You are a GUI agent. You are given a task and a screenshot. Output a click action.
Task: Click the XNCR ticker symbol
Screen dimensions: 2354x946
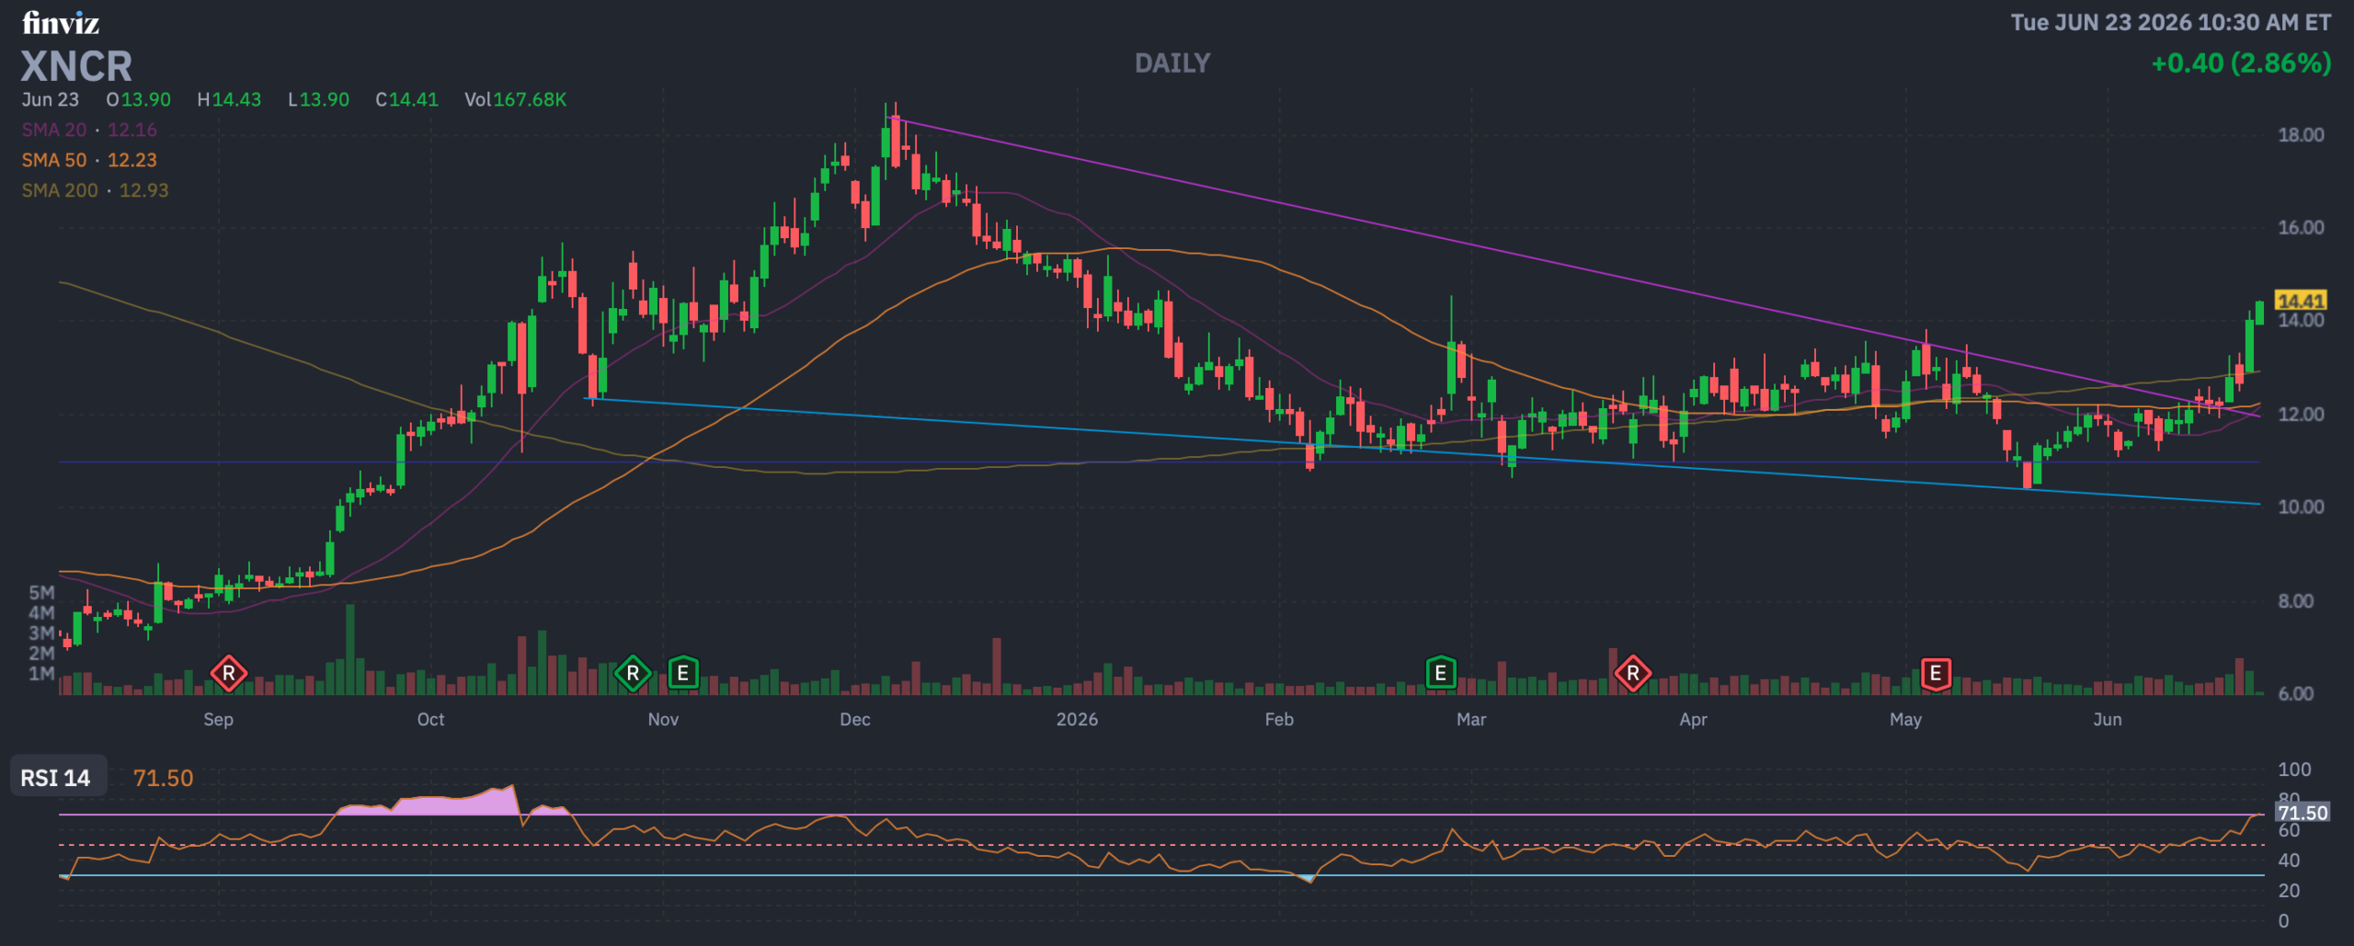(76, 66)
